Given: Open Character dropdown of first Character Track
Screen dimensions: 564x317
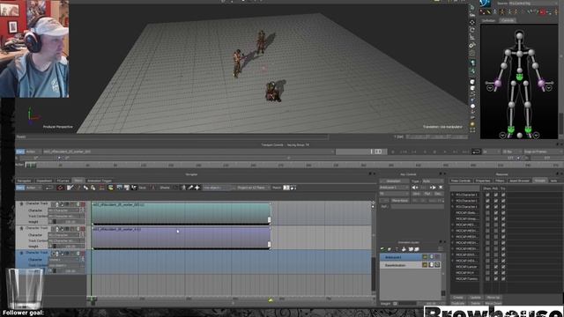Looking at the screenshot, I should tap(64, 210).
